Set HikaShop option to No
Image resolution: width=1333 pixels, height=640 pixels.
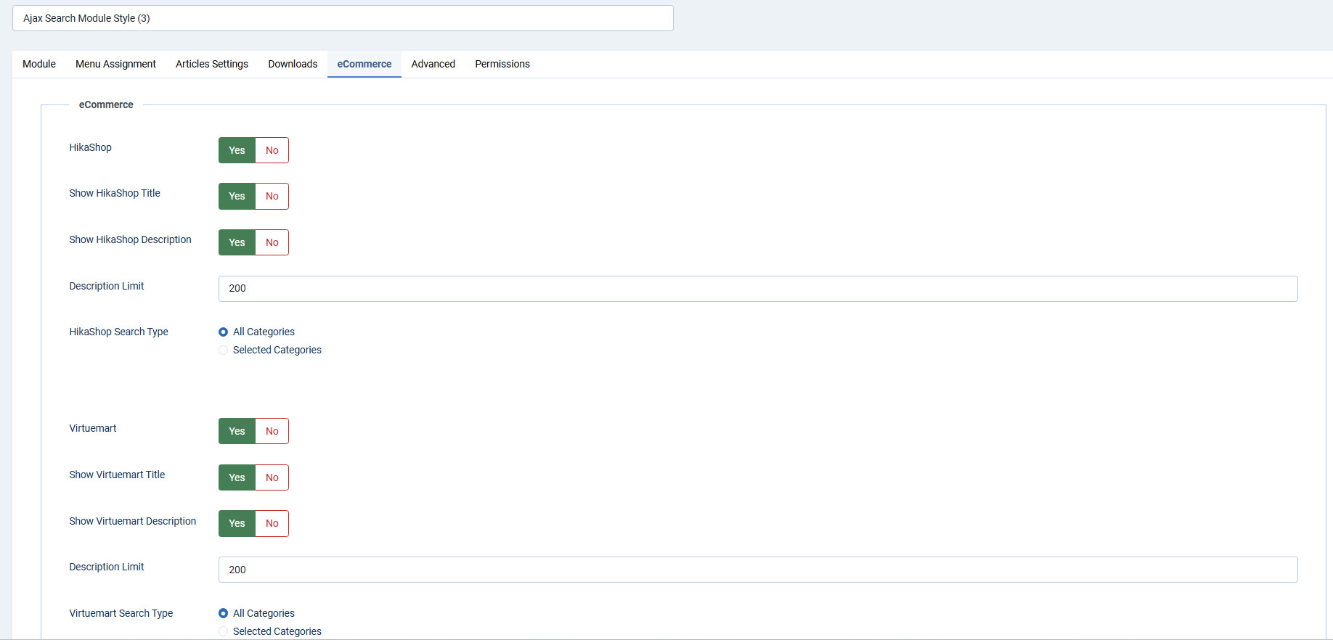272,150
